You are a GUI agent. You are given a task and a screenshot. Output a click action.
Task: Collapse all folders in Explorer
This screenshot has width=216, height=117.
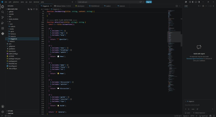coord(36,9)
